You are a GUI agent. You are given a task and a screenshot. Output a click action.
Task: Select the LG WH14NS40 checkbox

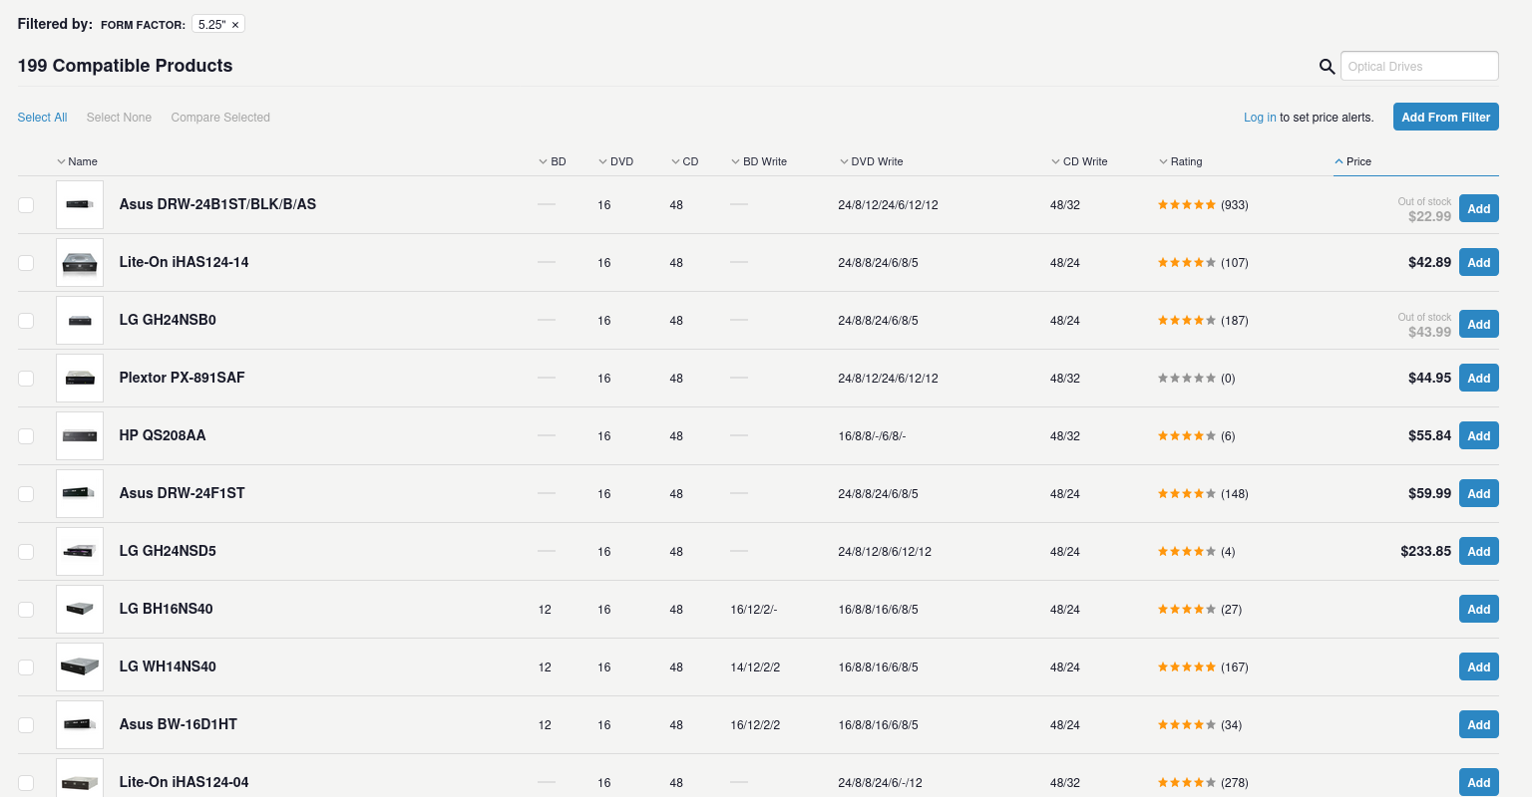(26, 667)
